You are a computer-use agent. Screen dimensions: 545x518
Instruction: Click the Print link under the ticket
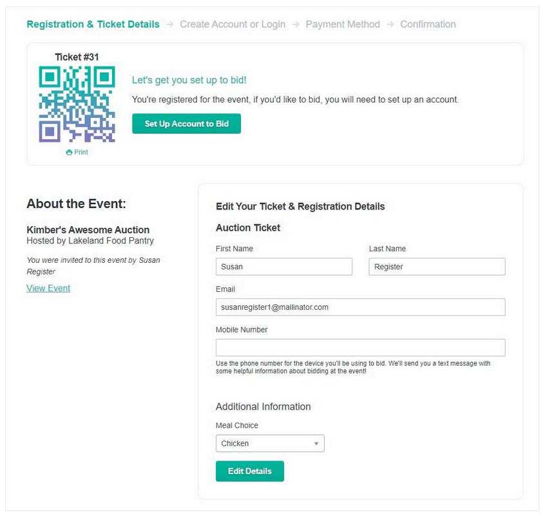[x=81, y=153]
